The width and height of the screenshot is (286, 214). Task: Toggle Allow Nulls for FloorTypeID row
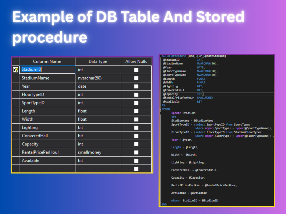[x=136, y=95]
